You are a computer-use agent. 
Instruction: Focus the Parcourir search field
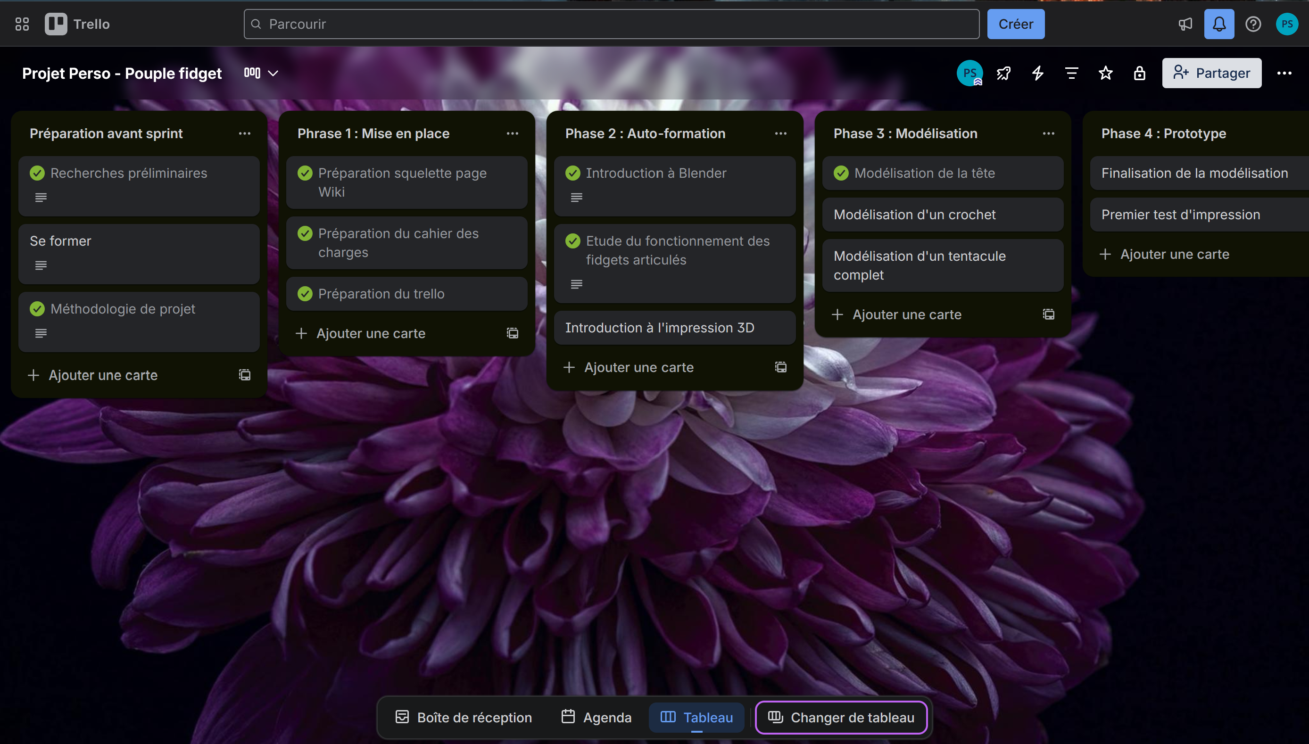pyautogui.click(x=611, y=24)
